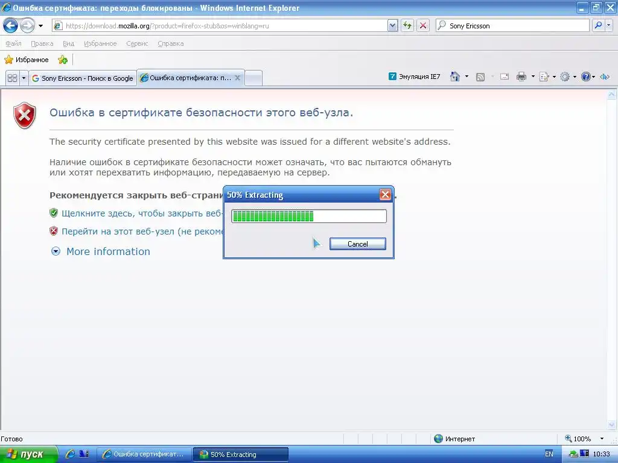Viewport: 618px width, 463px height.
Task: Click the 10:33 system clock
Action: [x=602, y=454]
